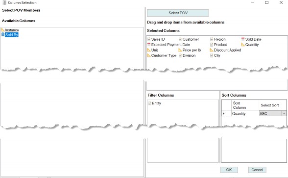This screenshot has height=178, width=288.
Task: Select Region in Selected Columns
Action: click(219, 39)
